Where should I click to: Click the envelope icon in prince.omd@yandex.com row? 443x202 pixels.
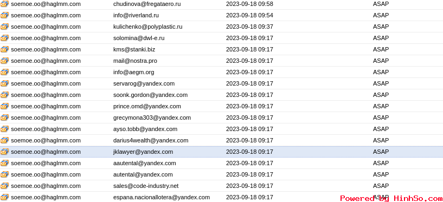4,106
